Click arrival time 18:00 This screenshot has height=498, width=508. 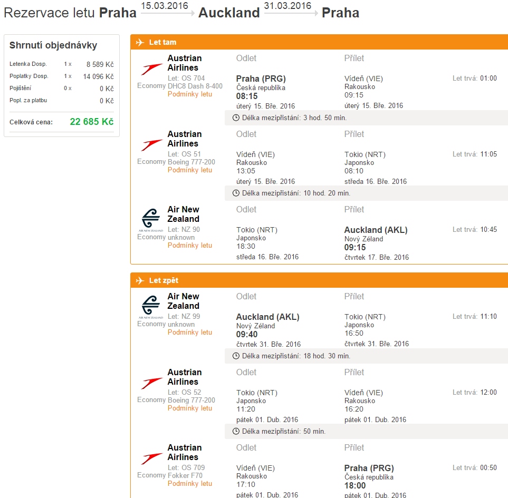355,486
